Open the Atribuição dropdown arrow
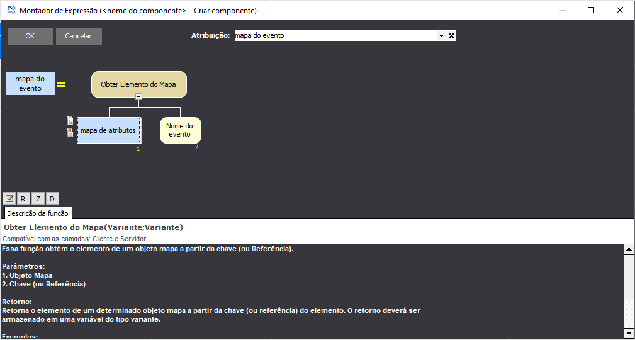The height and width of the screenshot is (340, 635). (x=441, y=36)
